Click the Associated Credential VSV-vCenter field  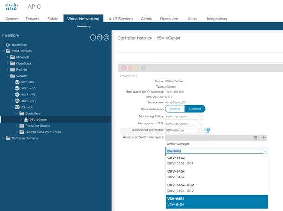click(x=182, y=130)
